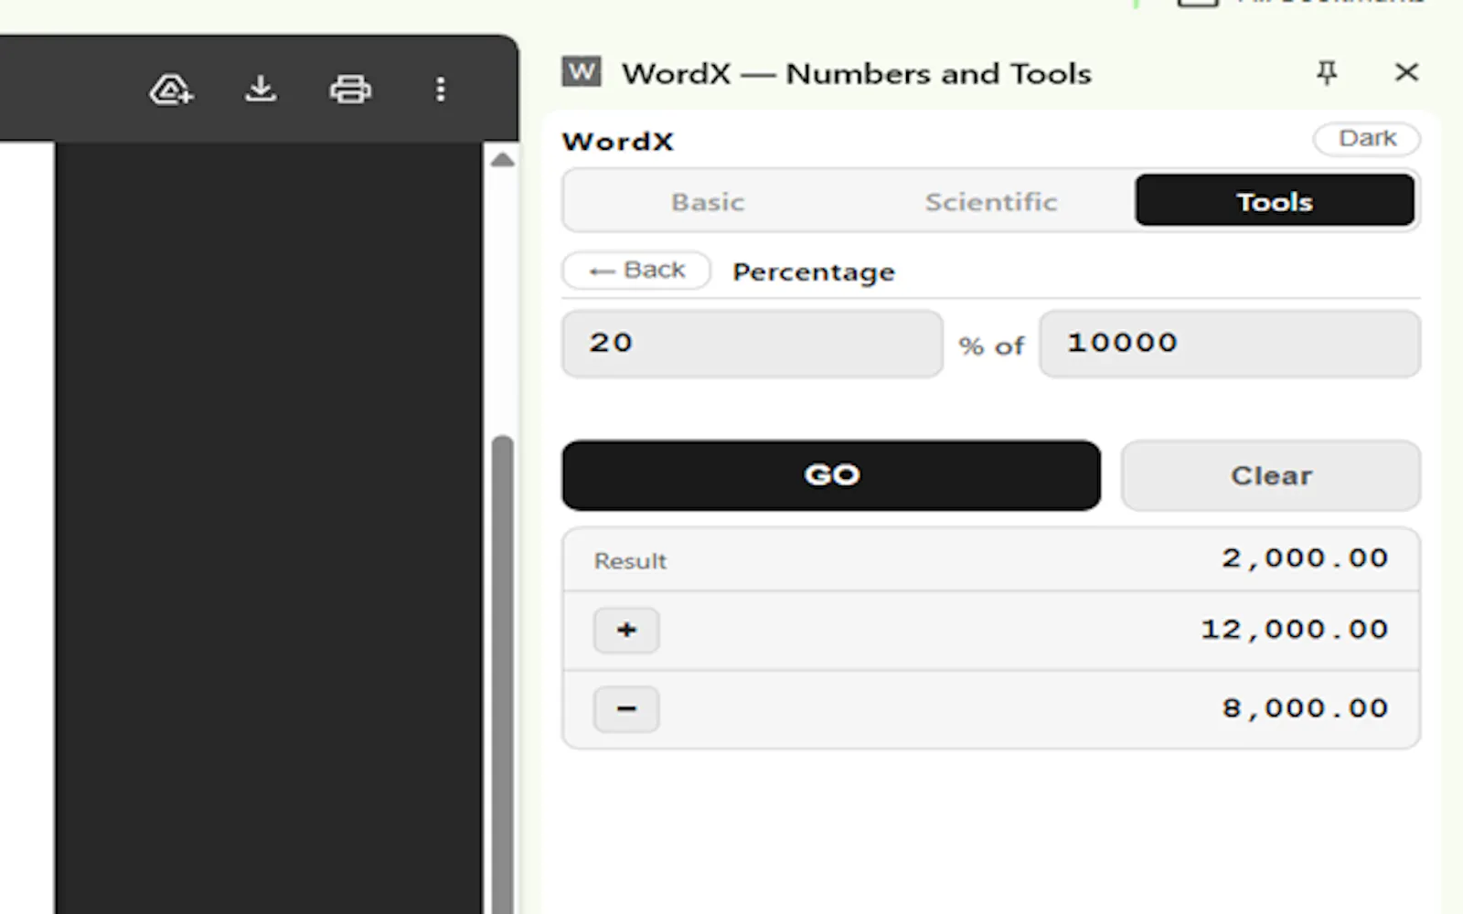Click the minus button beside 8,000.00
Viewport: 1463px width, 914px height.
pyautogui.click(x=626, y=709)
